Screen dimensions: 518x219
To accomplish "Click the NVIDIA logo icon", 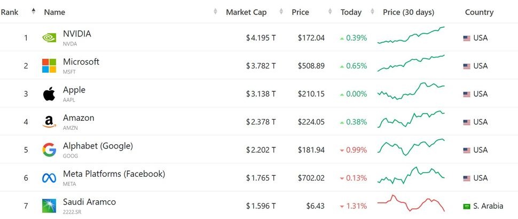I will (x=49, y=38).
